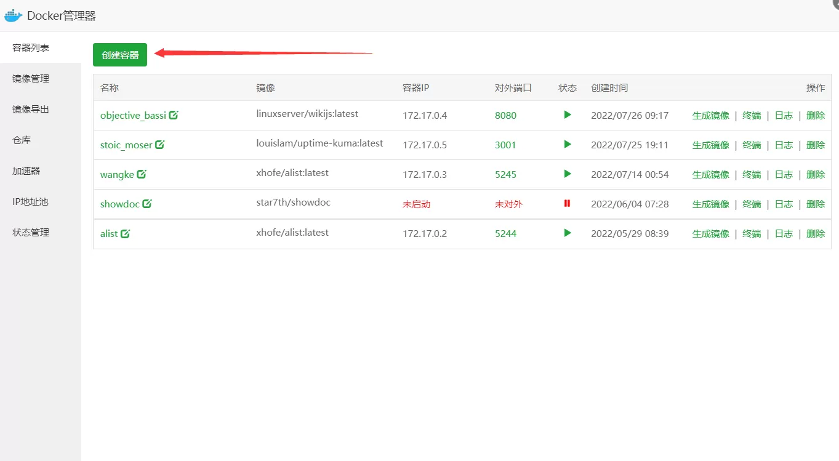Start the stopped showdoc container
This screenshot has height=461, width=839.
pos(567,204)
